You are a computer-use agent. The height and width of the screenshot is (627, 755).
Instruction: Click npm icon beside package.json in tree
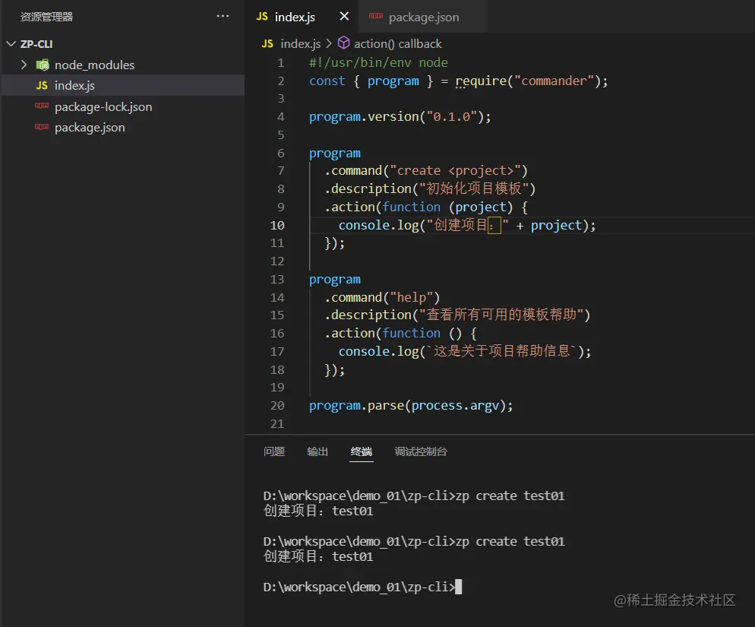(x=42, y=127)
